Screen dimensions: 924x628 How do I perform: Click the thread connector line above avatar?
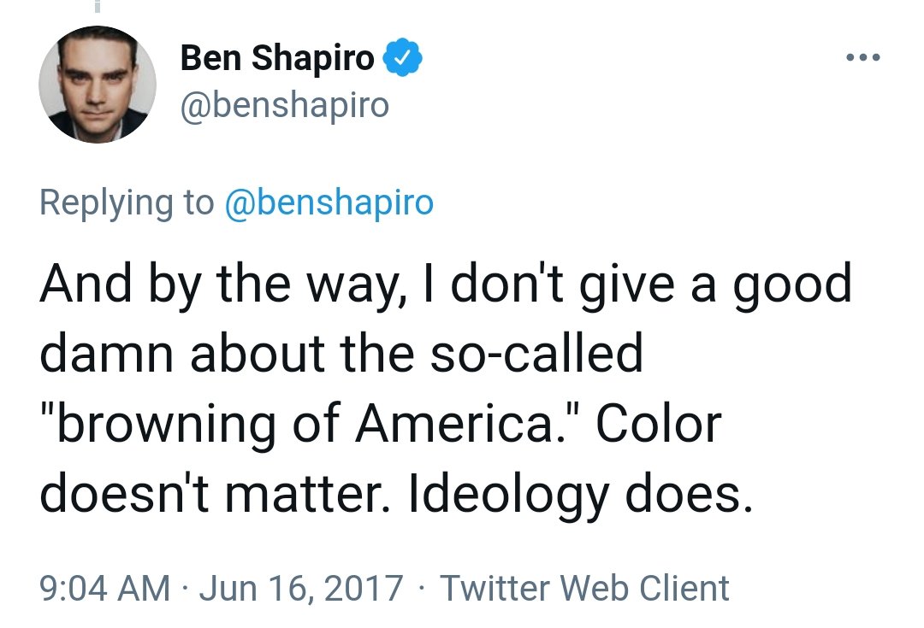(98, 7)
